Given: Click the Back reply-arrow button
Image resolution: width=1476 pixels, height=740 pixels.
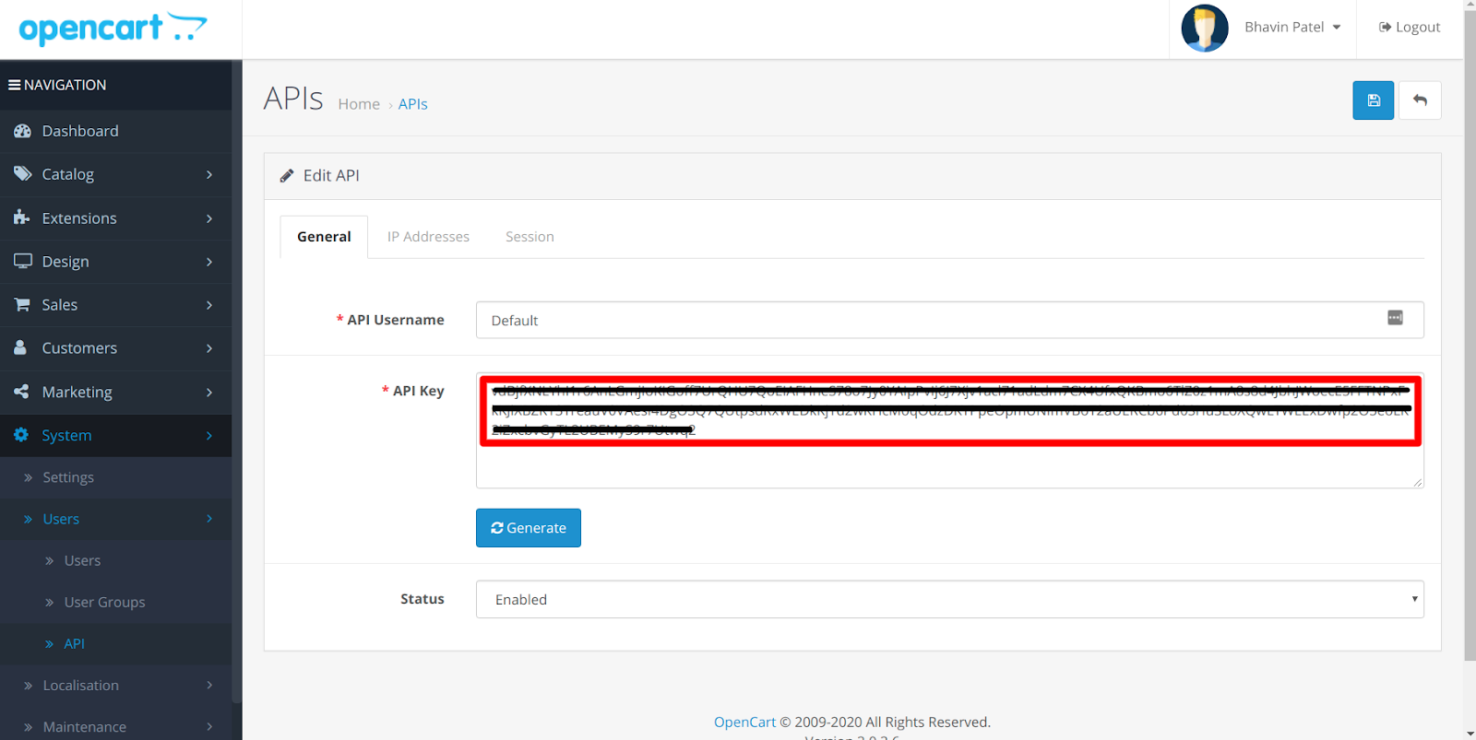Looking at the screenshot, I should click(x=1420, y=100).
